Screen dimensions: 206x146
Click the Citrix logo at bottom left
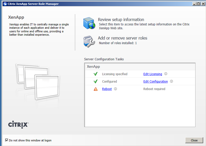[18, 125]
